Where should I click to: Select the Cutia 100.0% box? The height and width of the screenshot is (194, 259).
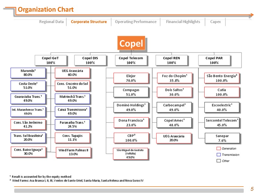coord(222,92)
